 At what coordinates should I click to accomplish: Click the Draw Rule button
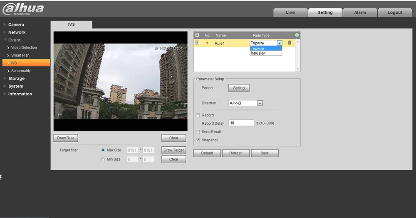[x=66, y=138]
